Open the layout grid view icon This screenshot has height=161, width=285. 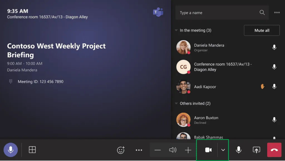click(x=32, y=150)
